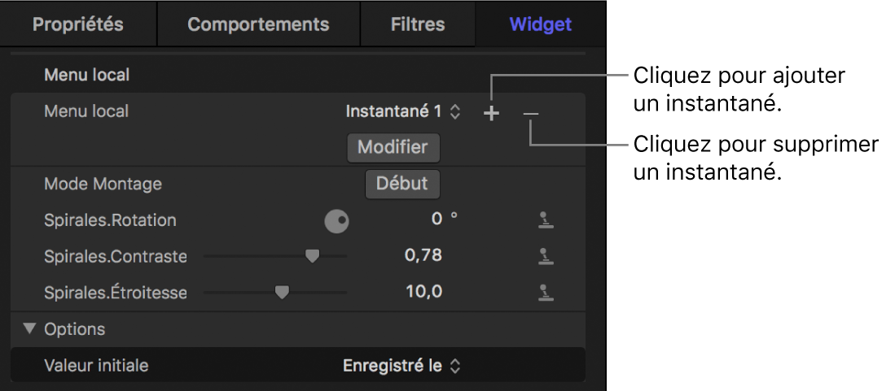
Task: Click the minus icon to delete snapshot
Action: pos(530,113)
